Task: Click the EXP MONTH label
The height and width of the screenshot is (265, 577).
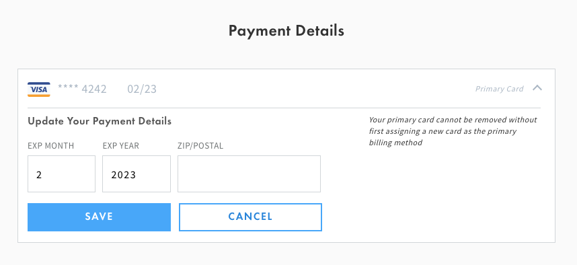Action: coord(51,146)
